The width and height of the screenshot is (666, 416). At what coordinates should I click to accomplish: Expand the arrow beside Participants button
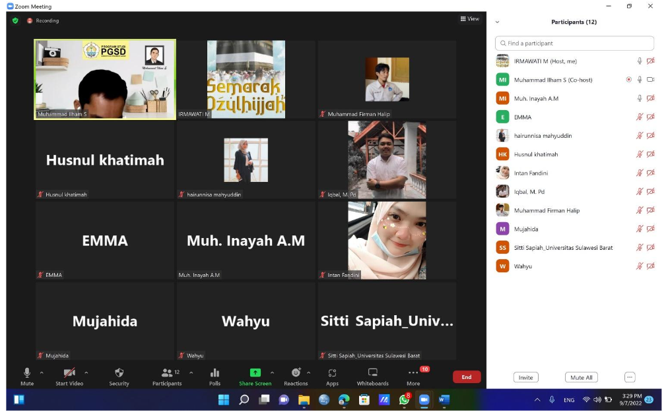pos(191,372)
